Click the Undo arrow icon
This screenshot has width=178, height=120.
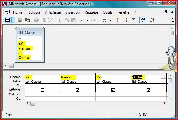pos(83,20)
